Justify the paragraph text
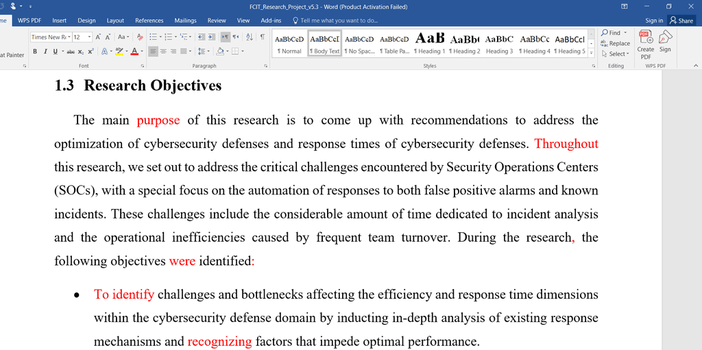The image size is (702, 350). point(183,51)
